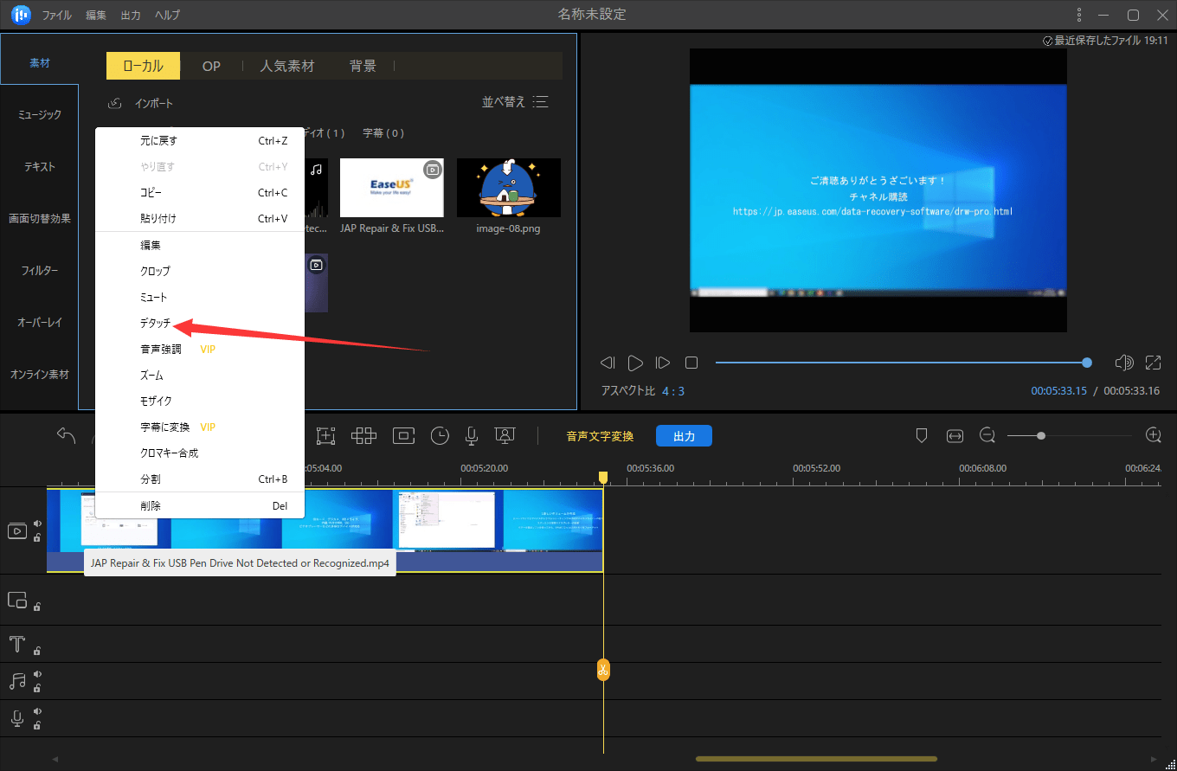The height and width of the screenshot is (771, 1177).
Task: Click the text track T icon
Action: click(16, 644)
